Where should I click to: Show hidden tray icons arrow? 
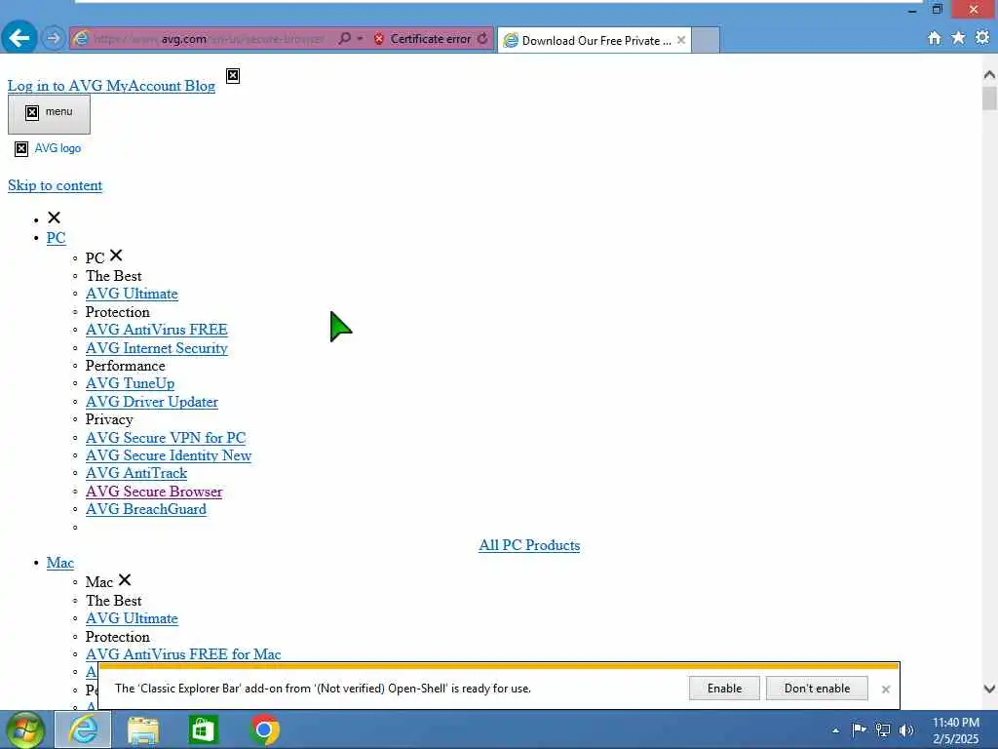click(835, 730)
